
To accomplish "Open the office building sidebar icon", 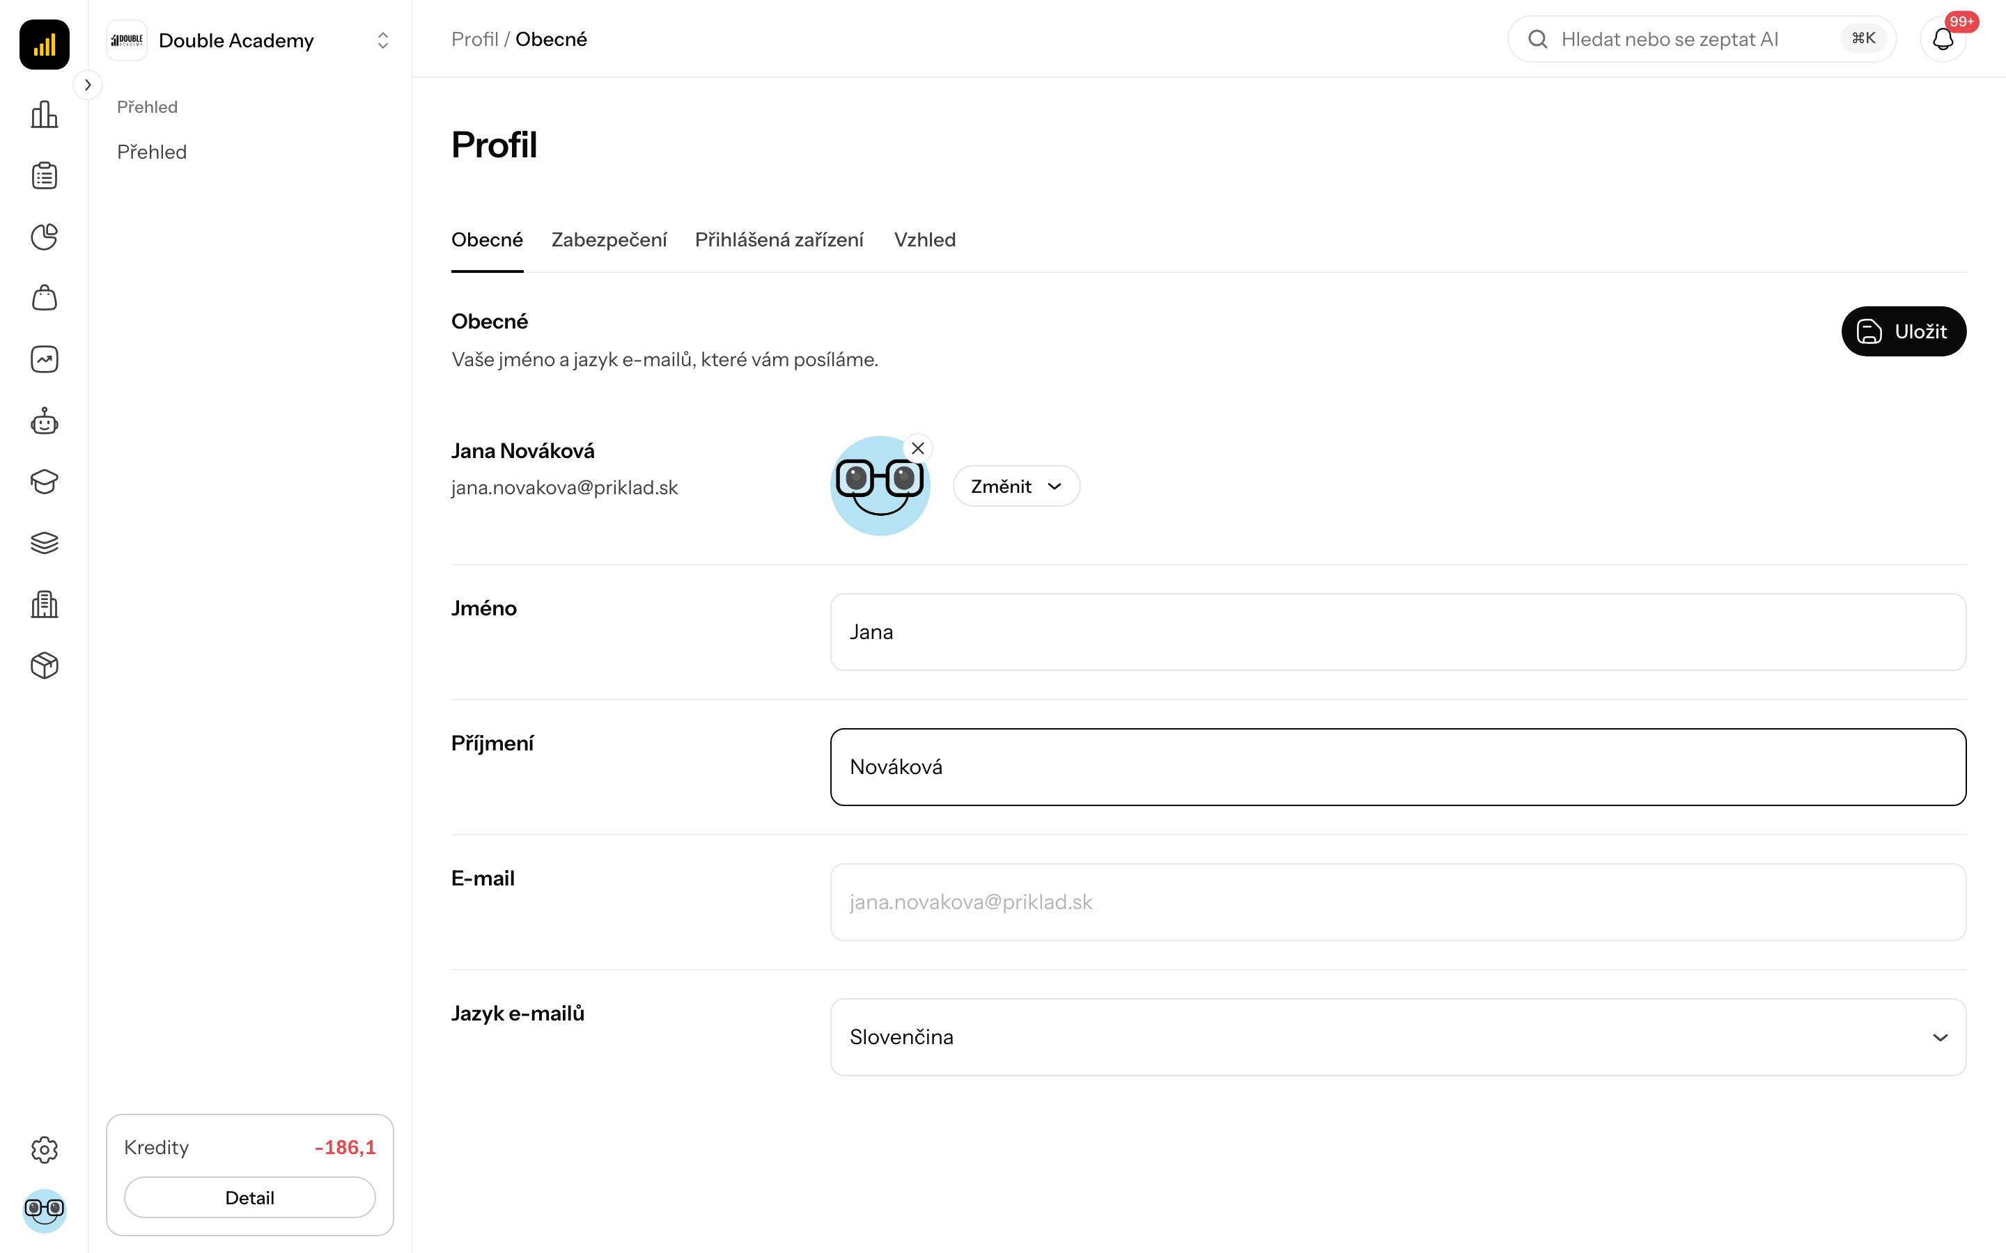I will pyautogui.click(x=44, y=604).
